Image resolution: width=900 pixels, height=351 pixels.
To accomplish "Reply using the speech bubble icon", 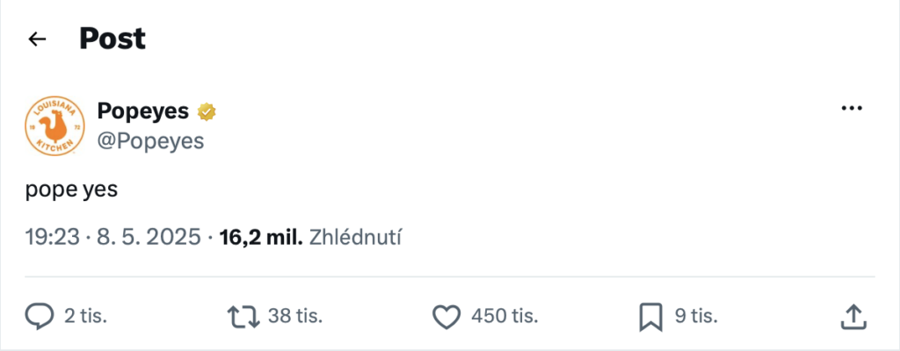I will 40,317.
